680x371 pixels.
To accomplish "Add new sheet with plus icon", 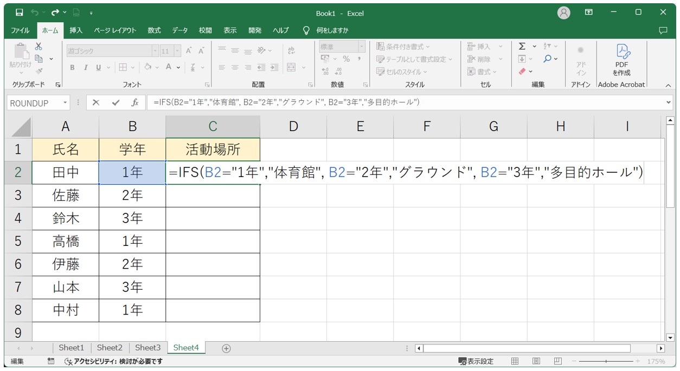I will [227, 348].
